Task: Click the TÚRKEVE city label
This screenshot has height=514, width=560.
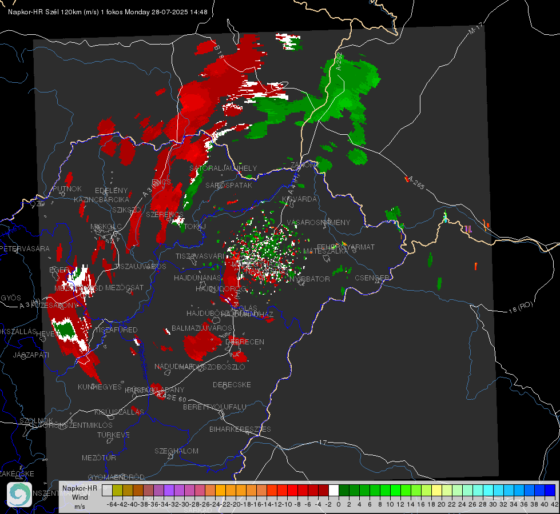Action: [113, 435]
